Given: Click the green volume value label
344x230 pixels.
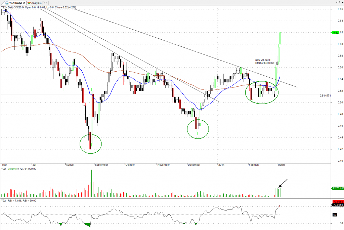Looking at the screenshot, I should pos(337,188).
